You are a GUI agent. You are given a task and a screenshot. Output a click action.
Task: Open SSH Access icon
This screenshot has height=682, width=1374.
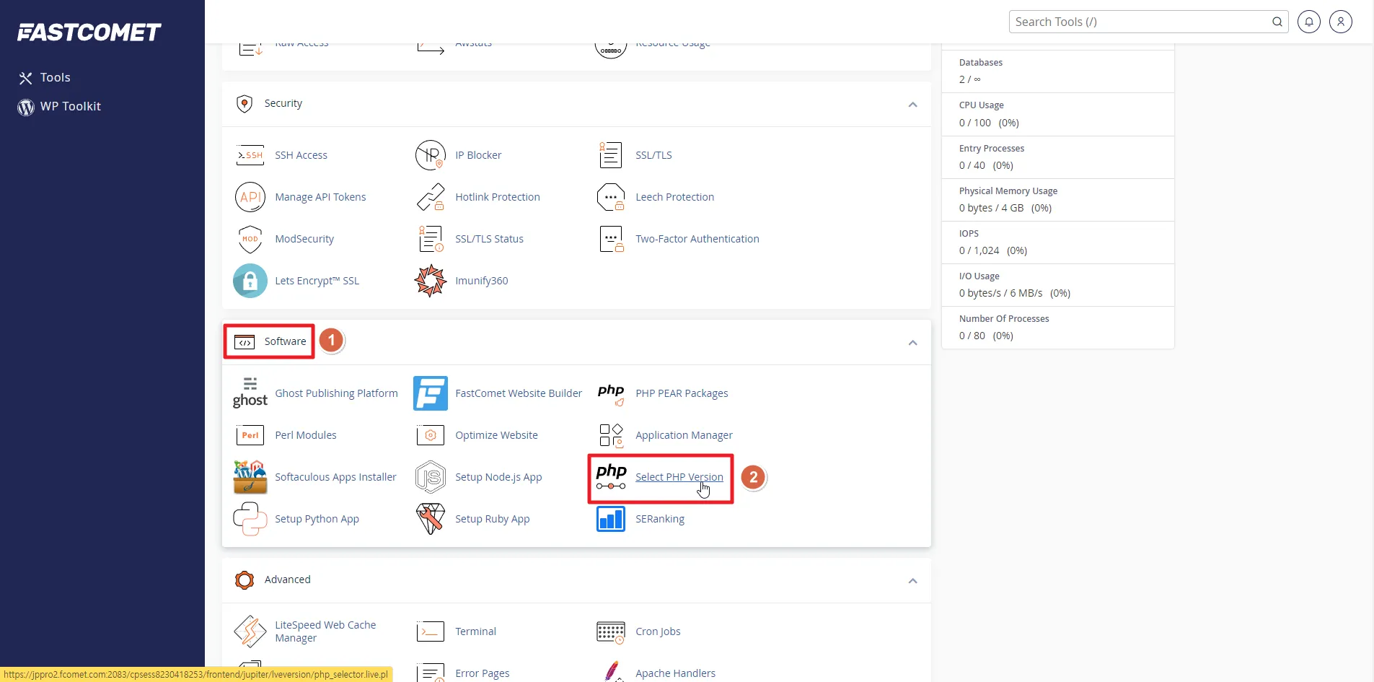point(250,155)
